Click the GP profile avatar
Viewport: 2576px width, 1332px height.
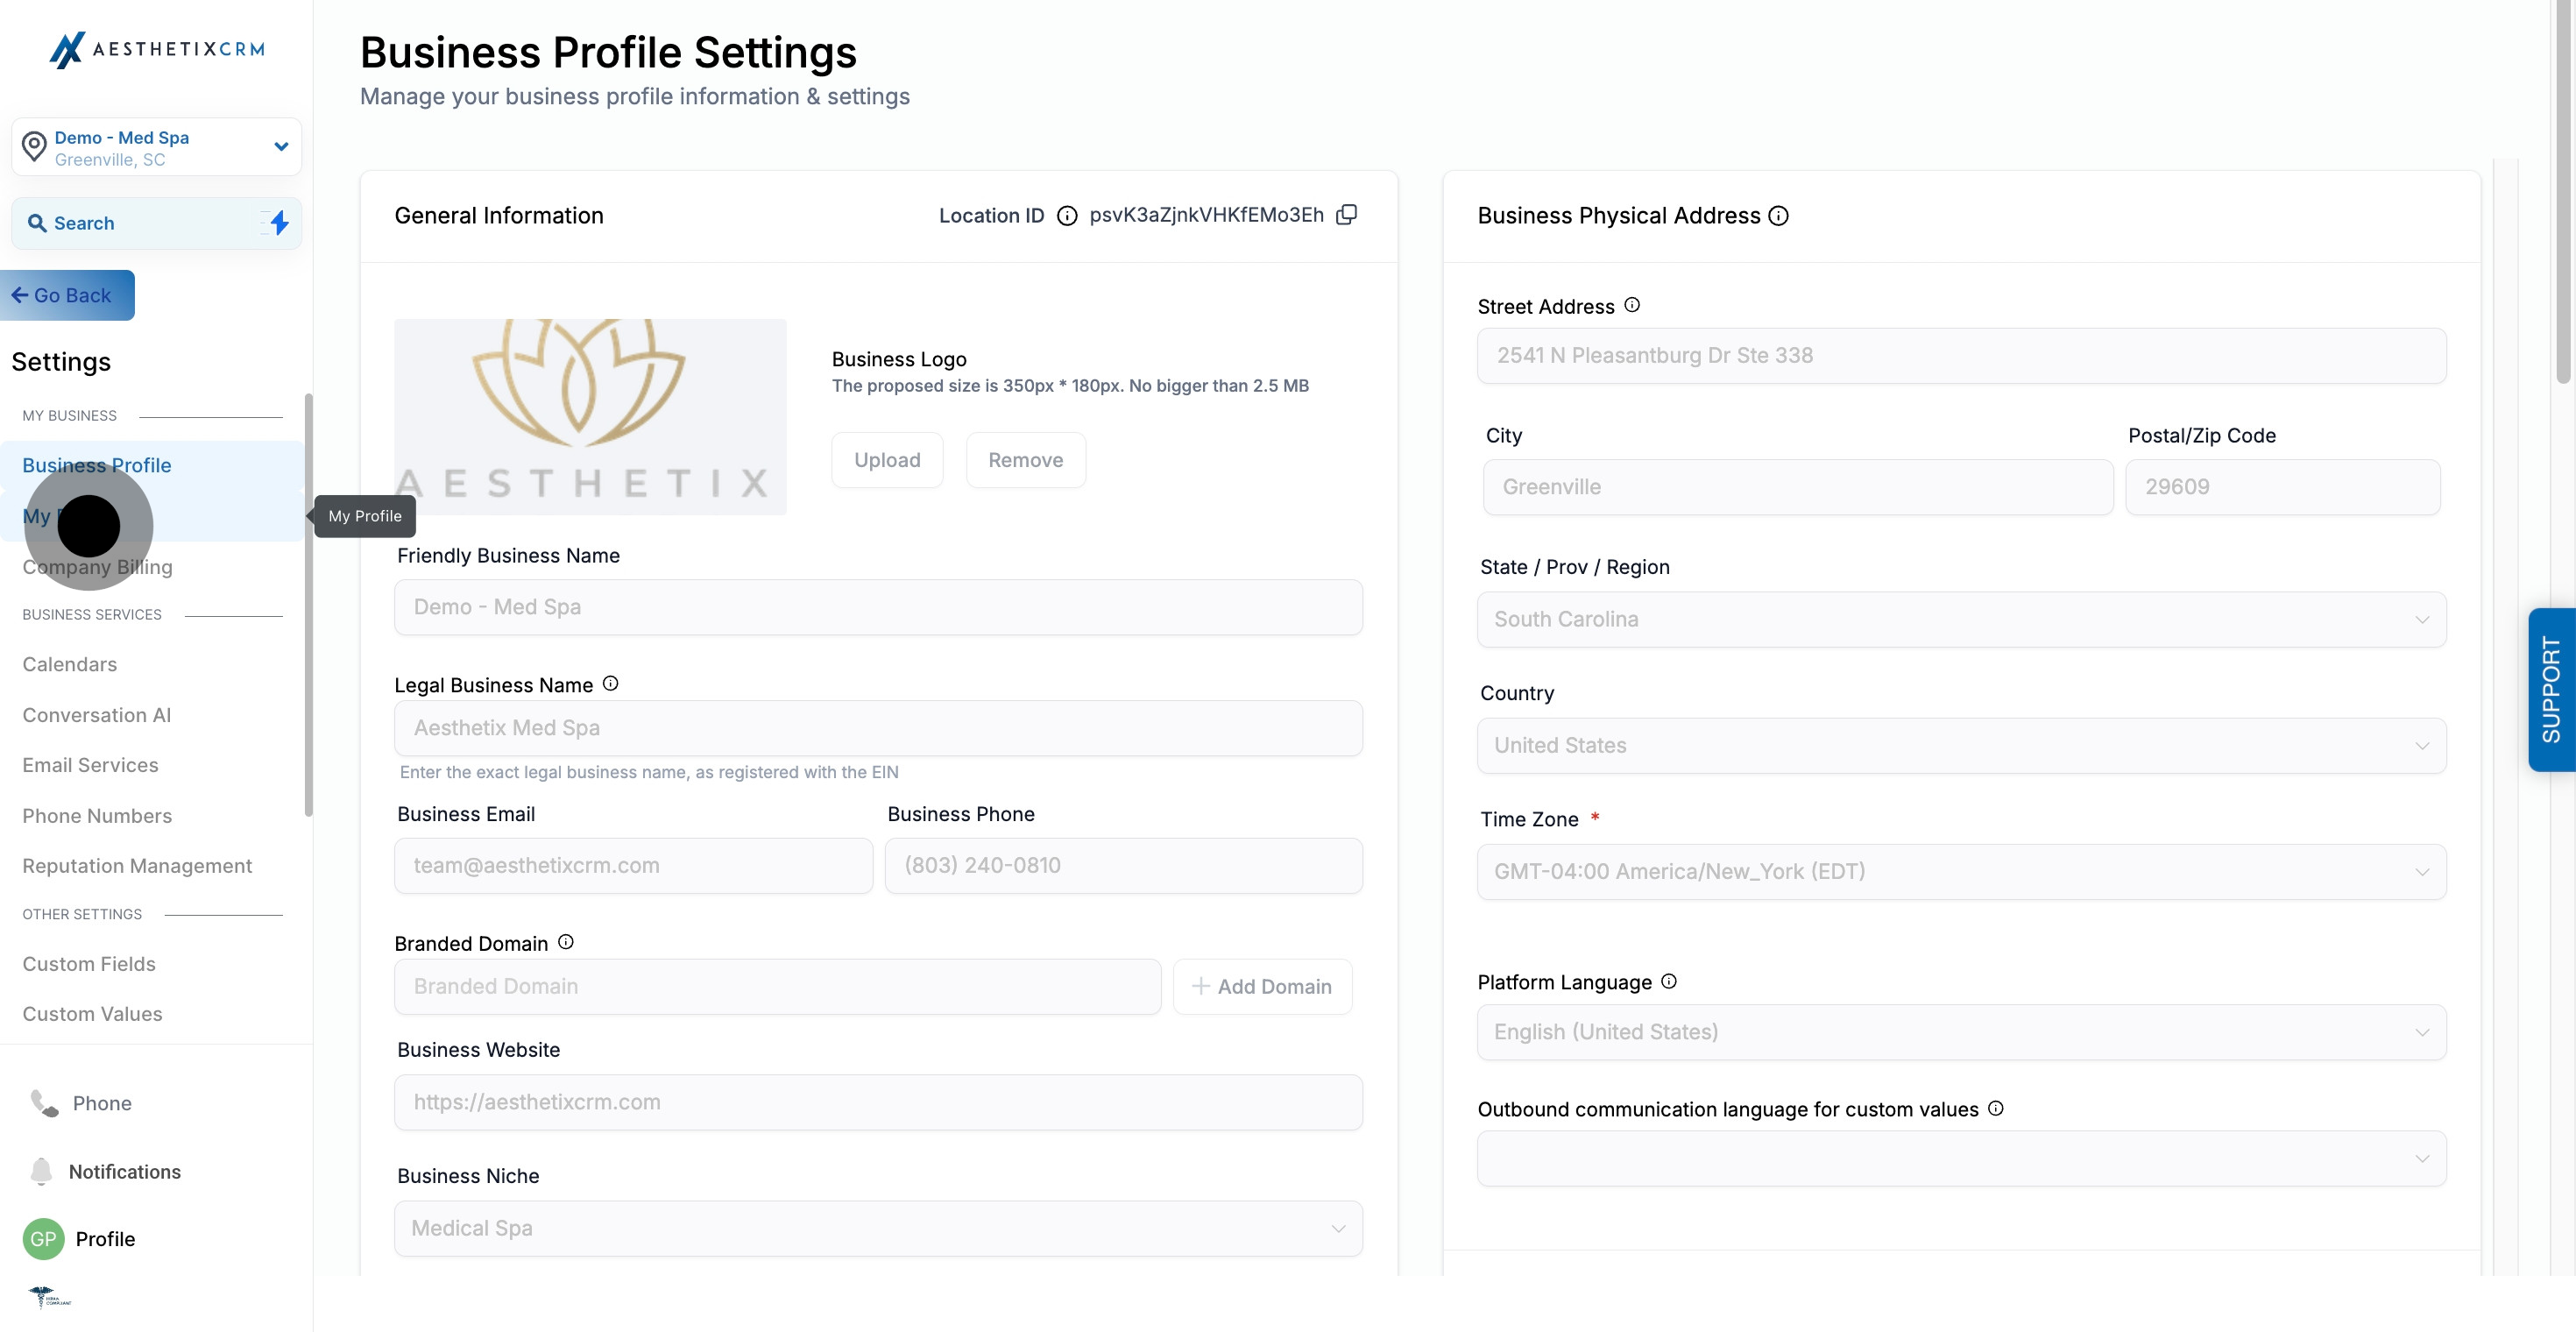pos(43,1239)
